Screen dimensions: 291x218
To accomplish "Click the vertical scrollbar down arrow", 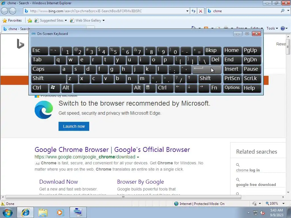I will (x=288, y=192).
